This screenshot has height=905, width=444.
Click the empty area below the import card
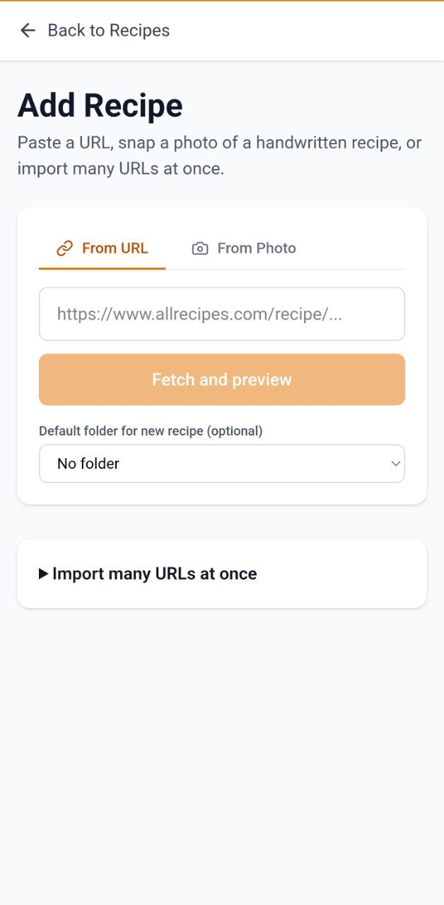(x=222, y=742)
